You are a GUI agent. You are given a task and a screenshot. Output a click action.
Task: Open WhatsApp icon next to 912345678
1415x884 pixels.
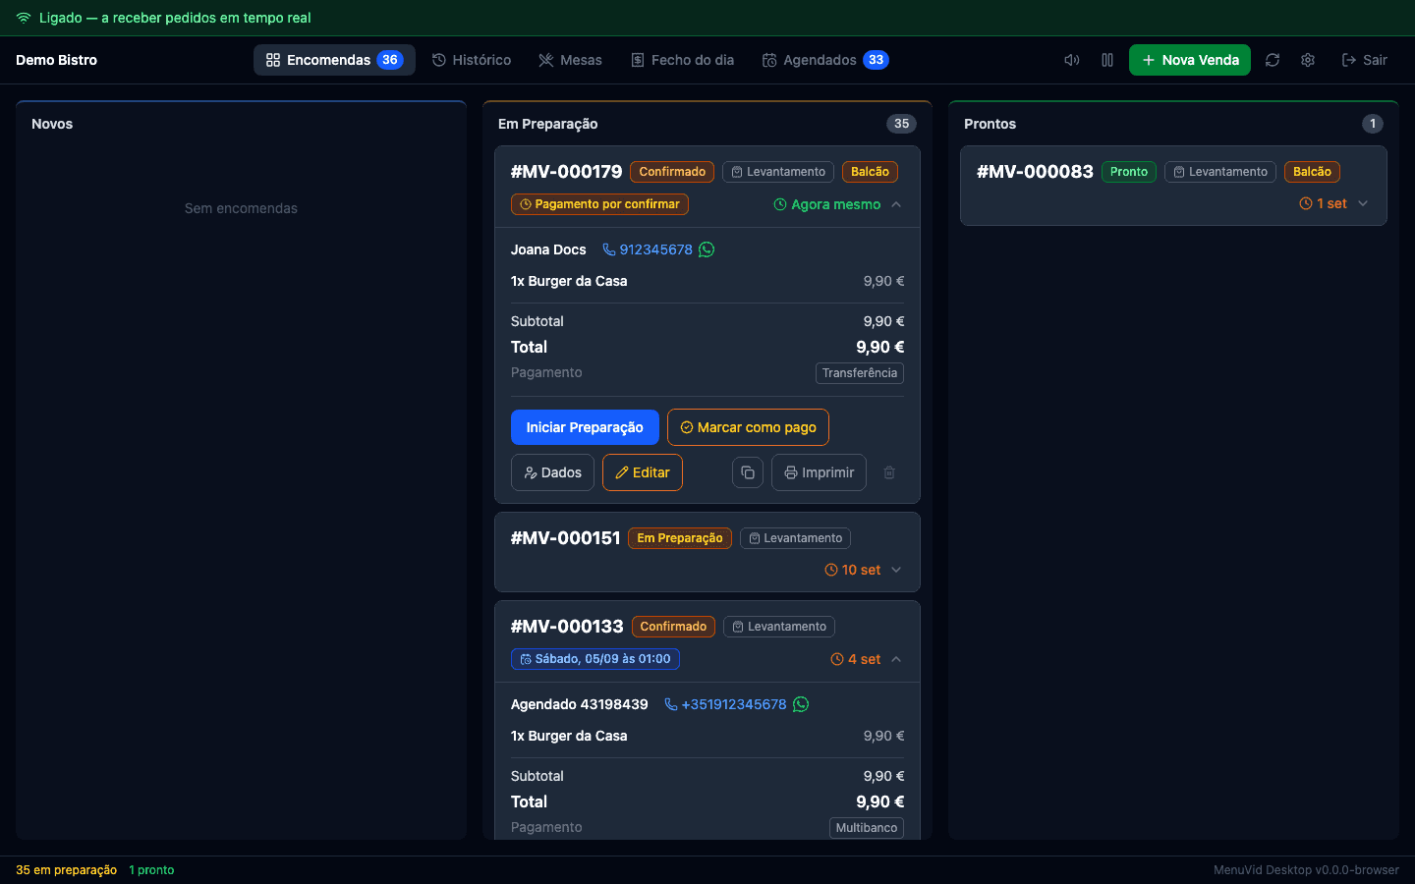707,249
